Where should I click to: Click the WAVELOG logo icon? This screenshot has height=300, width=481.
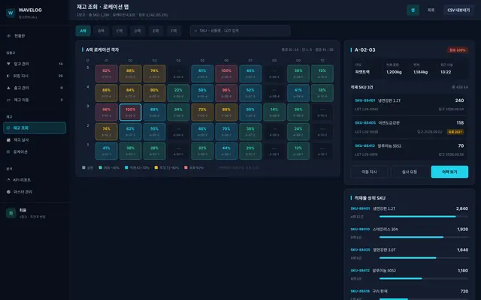(x=11, y=13)
